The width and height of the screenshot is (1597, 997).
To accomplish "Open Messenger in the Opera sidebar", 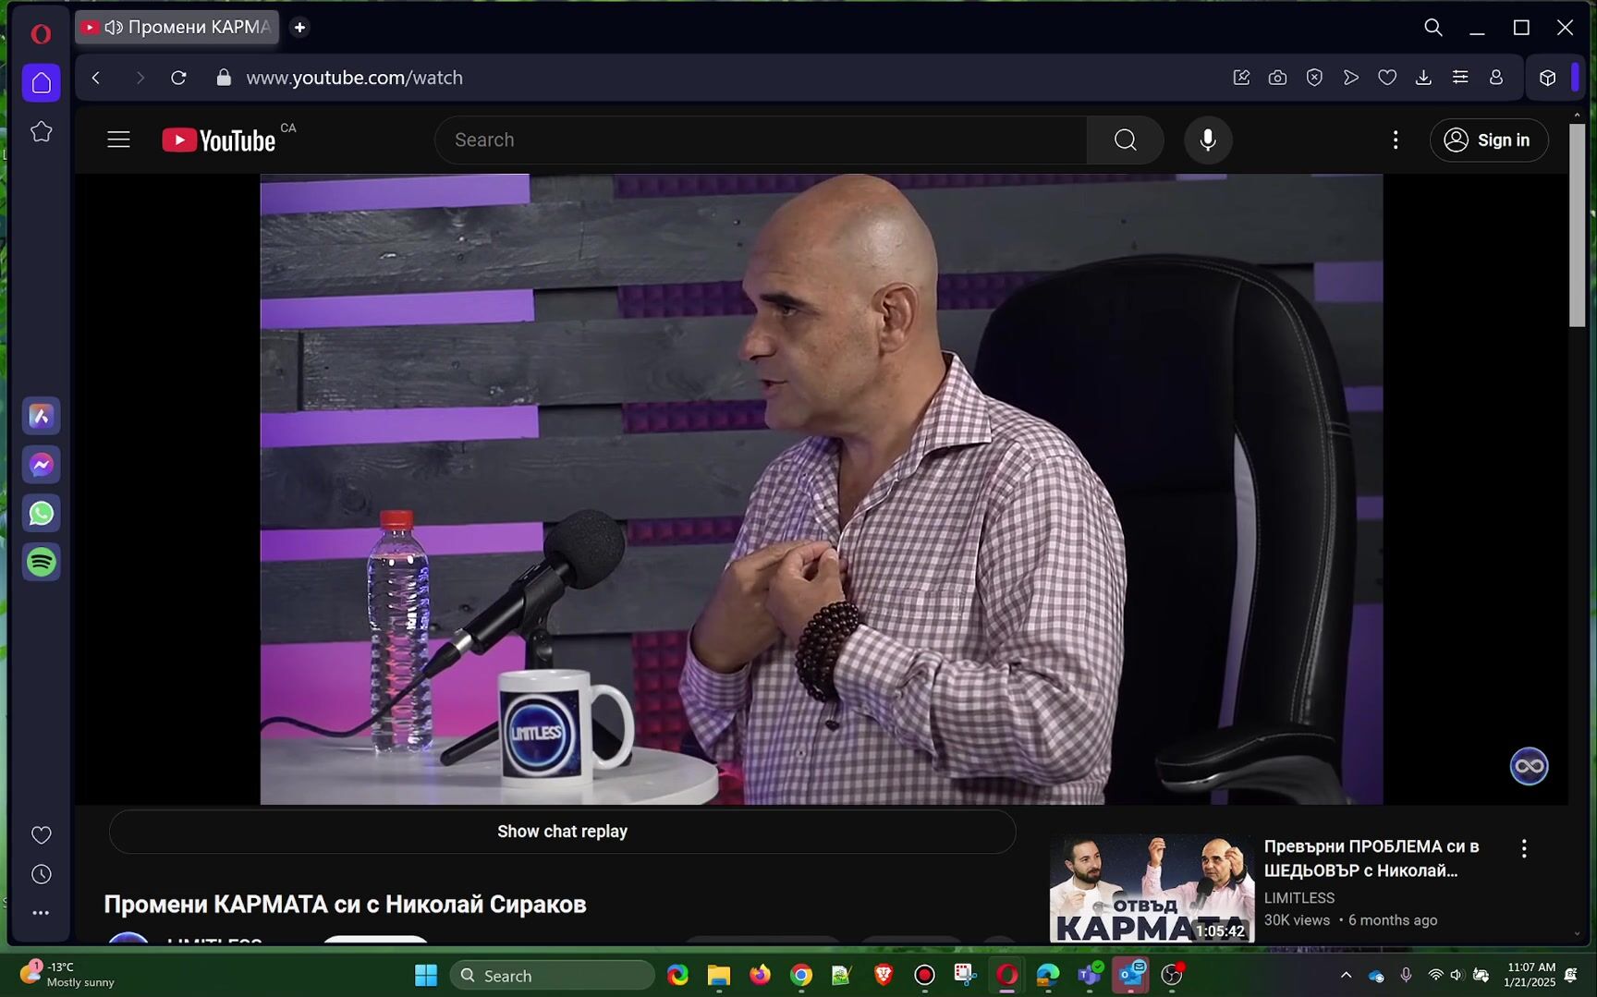I will [41, 465].
